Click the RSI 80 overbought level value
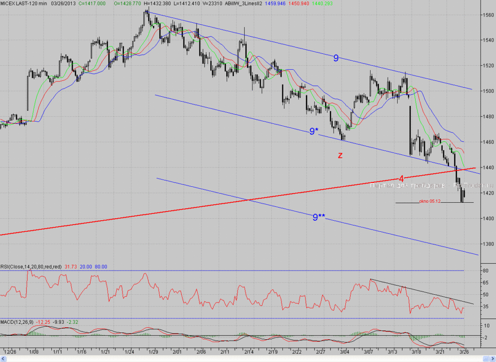This screenshot has width=496, height=362. click(x=485, y=271)
